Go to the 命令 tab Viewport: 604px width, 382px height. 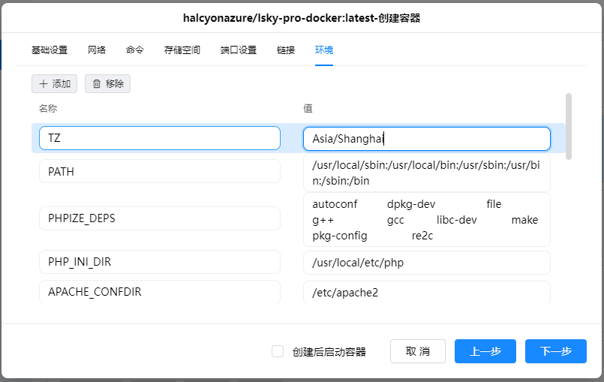pyautogui.click(x=135, y=50)
